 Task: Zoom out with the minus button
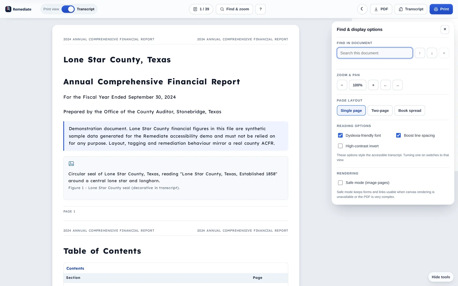342,85
